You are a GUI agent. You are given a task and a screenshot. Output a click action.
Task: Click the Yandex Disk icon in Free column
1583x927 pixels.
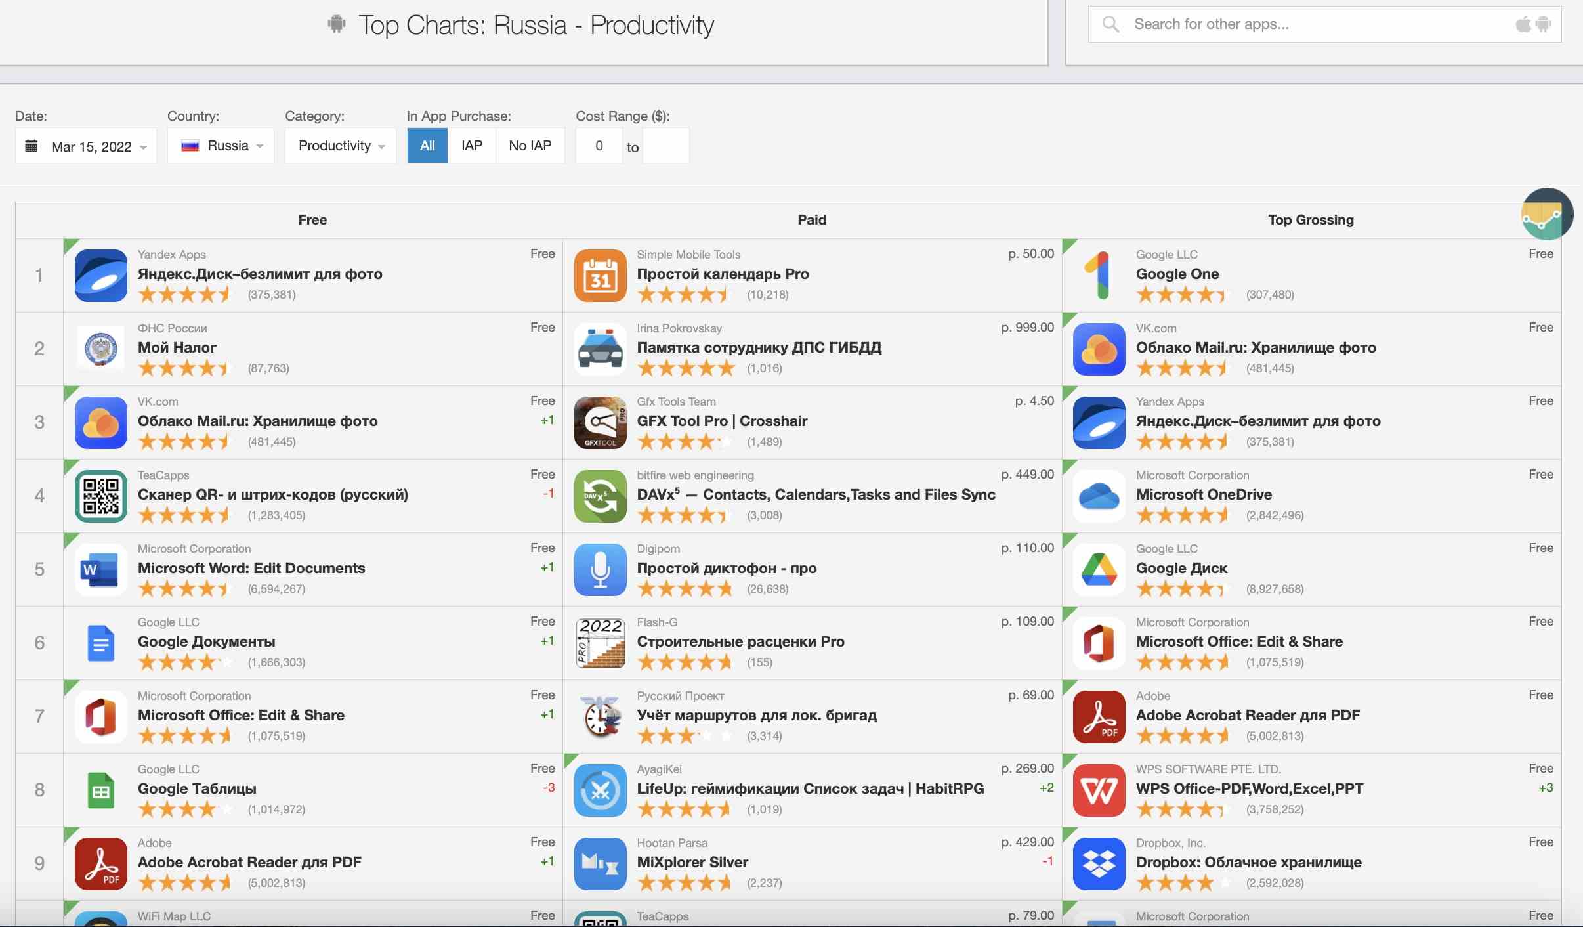coord(100,275)
